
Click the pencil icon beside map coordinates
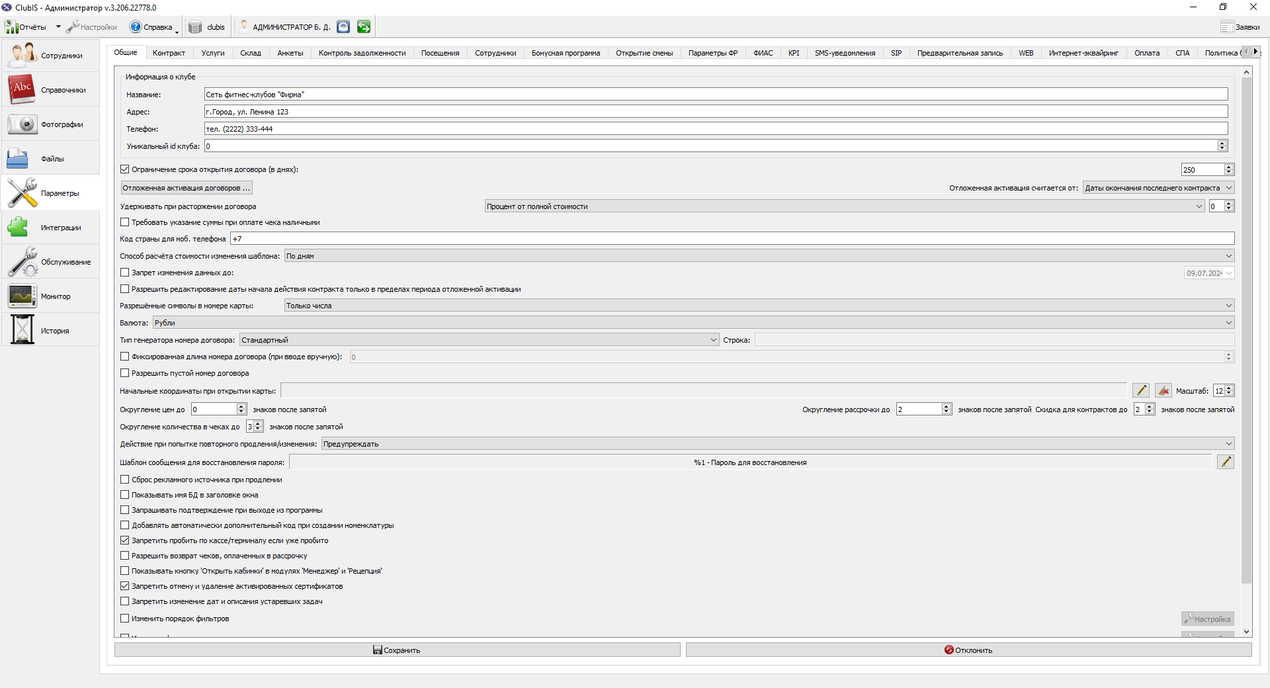[x=1141, y=391]
